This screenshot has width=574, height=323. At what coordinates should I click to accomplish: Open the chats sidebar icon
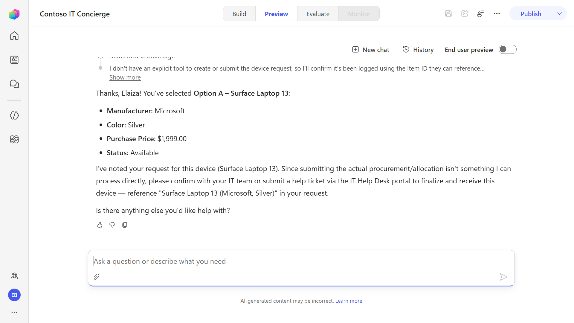pos(14,84)
